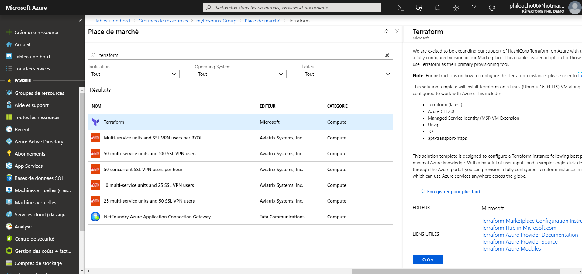Image resolution: width=582 pixels, height=274 pixels.
Task: Open Analyse in sidebar
Action: pyautogui.click(x=23, y=227)
